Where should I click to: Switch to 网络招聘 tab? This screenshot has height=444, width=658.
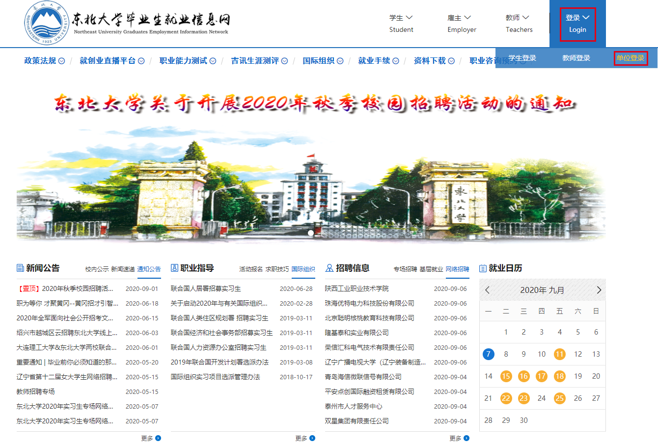tap(457, 269)
